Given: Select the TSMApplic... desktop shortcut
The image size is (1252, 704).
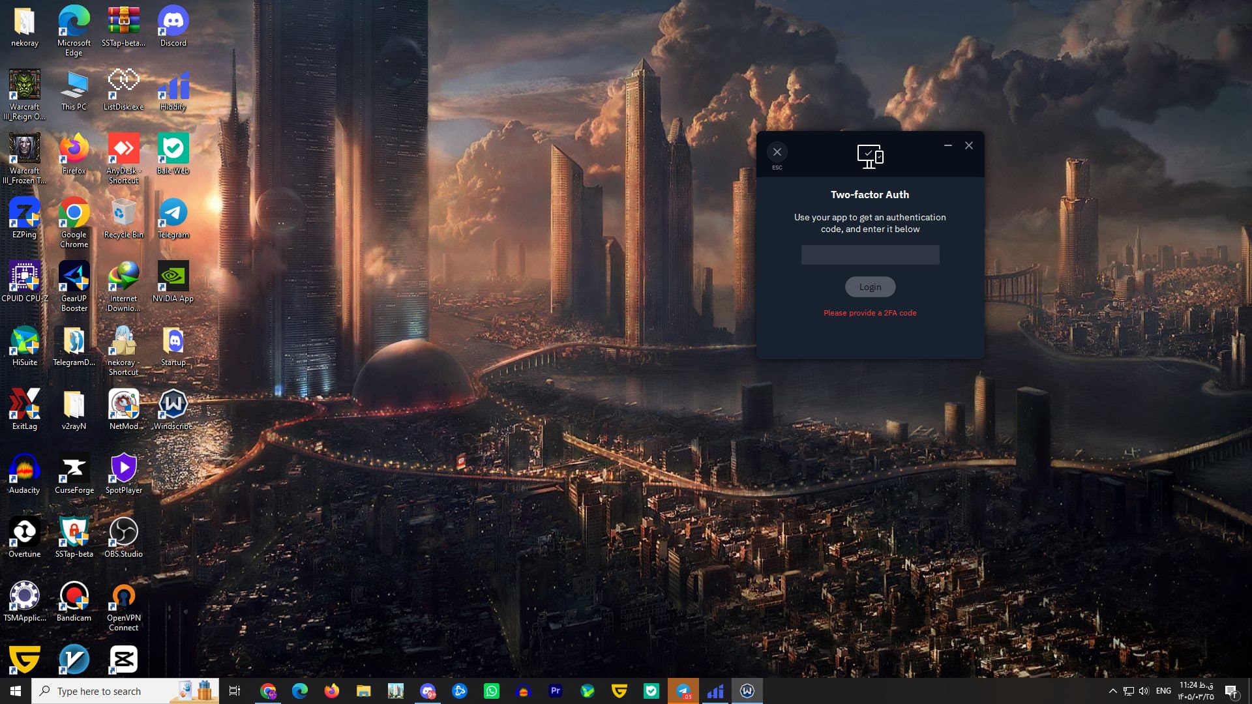Looking at the screenshot, I should coord(25,602).
